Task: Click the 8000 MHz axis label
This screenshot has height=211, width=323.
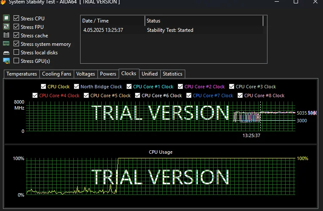Action: (19, 105)
